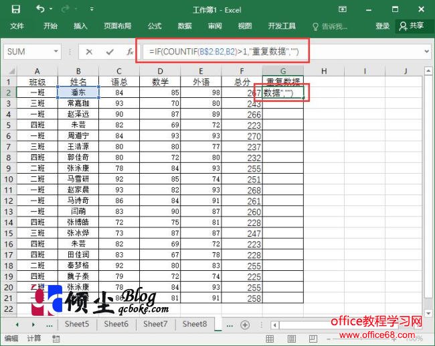Click name cell 田佳润
This screenshot has height=346, width=435.
pyautogui.click(x=78, y=255)
